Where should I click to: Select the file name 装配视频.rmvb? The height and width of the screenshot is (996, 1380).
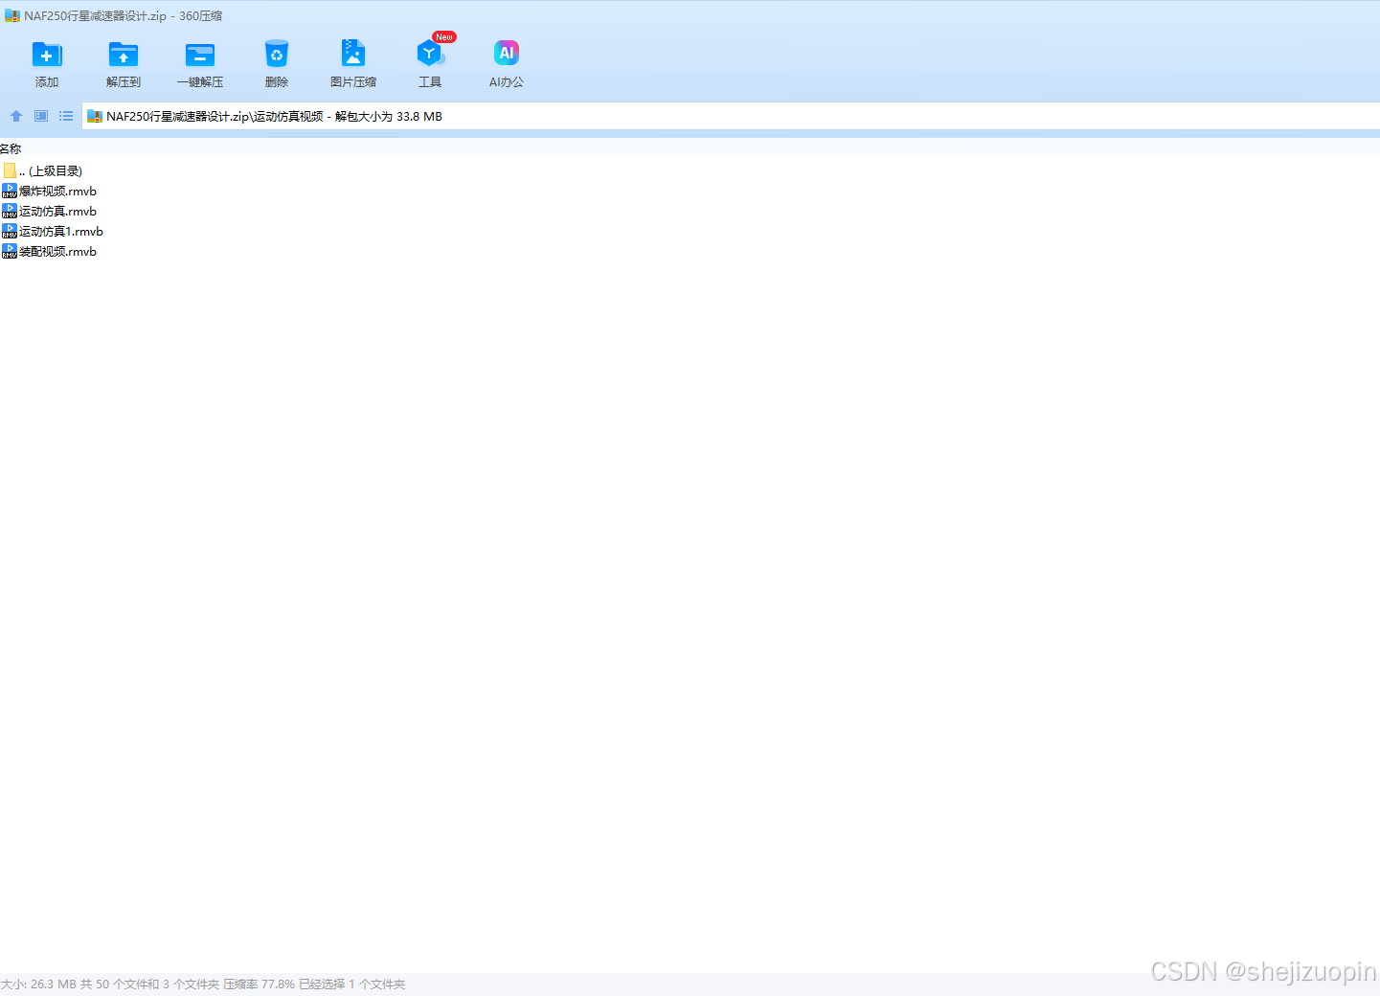click(x=57, y=251)
